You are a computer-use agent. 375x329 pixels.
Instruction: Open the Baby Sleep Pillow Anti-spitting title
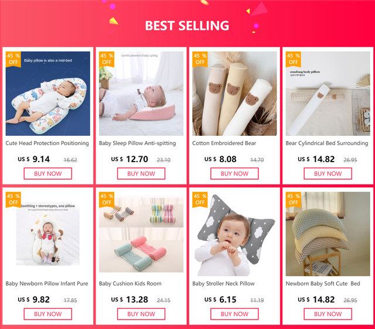click(137, 143)
